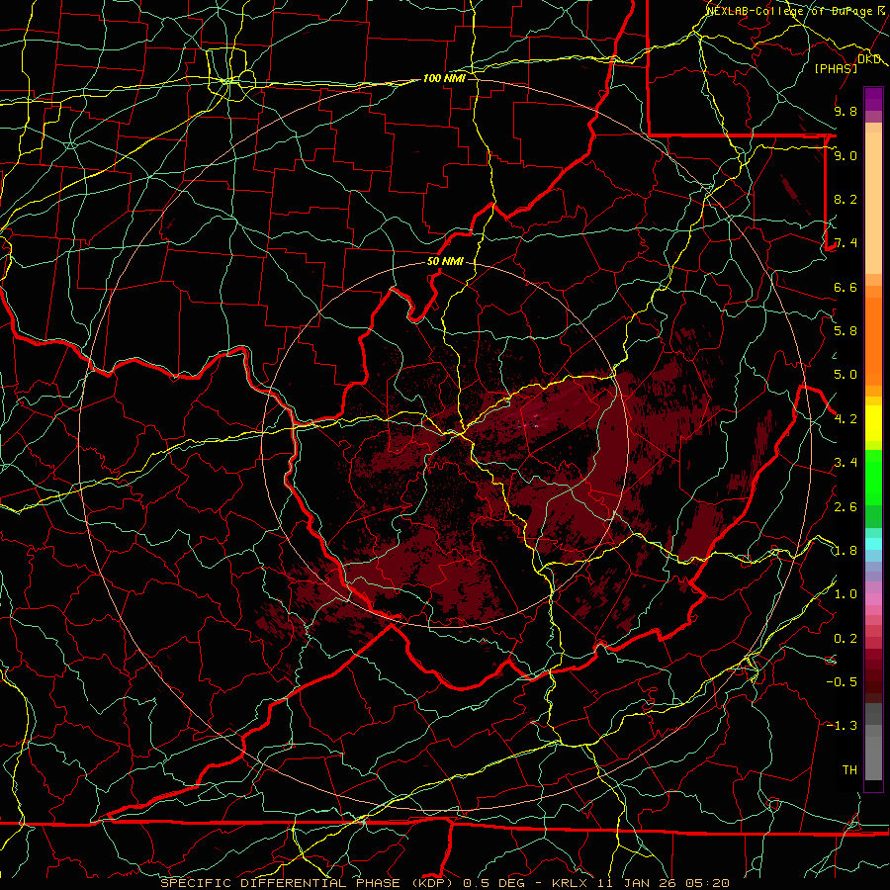Click the 2.6 scale label
This screenshot has width=890, height=890.
(x=845, y=507)
